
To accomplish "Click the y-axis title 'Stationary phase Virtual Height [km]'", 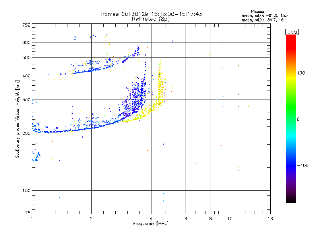I will [x=17, y=119].
